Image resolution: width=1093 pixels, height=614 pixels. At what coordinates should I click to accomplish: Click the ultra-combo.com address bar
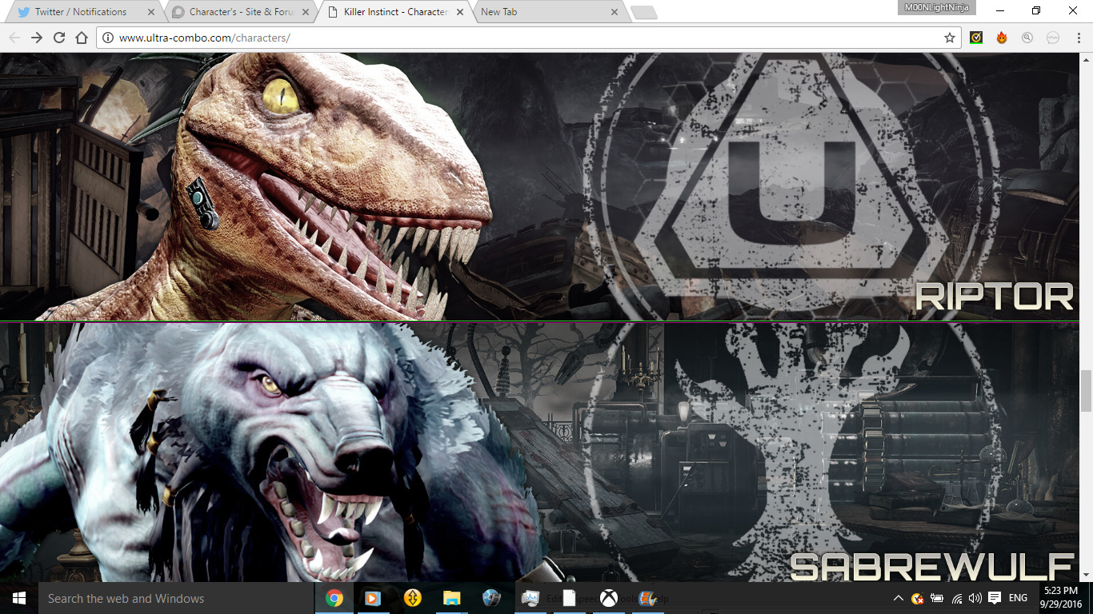(520, 38)
